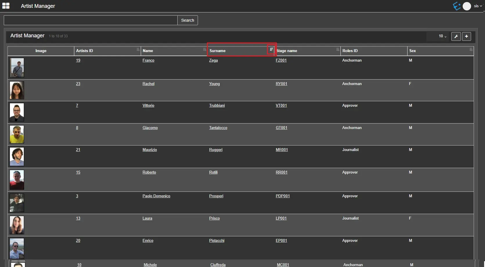Viewport: 485px width, 267px height.
Task: Expand the sis user account menu
Action: pos(478,6)
